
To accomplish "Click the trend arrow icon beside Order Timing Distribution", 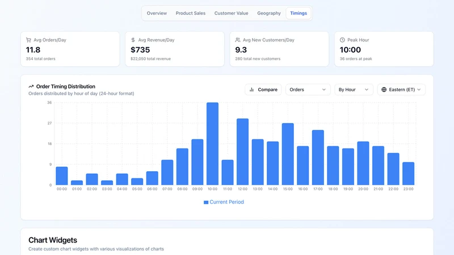I will click(x=31, y=87).
